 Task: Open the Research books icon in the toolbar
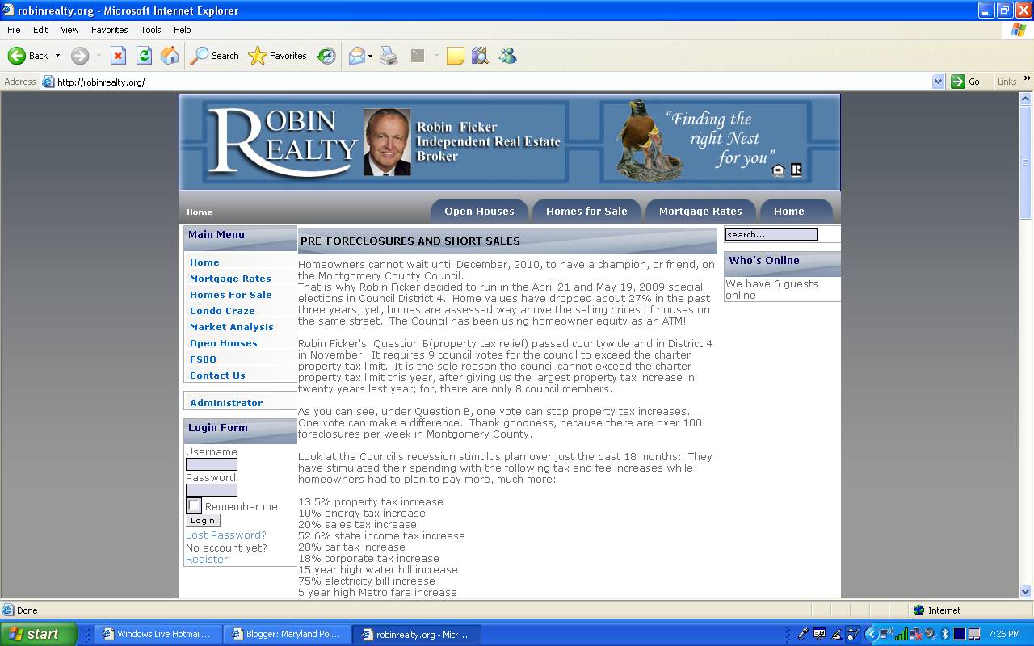coord(480,56)
